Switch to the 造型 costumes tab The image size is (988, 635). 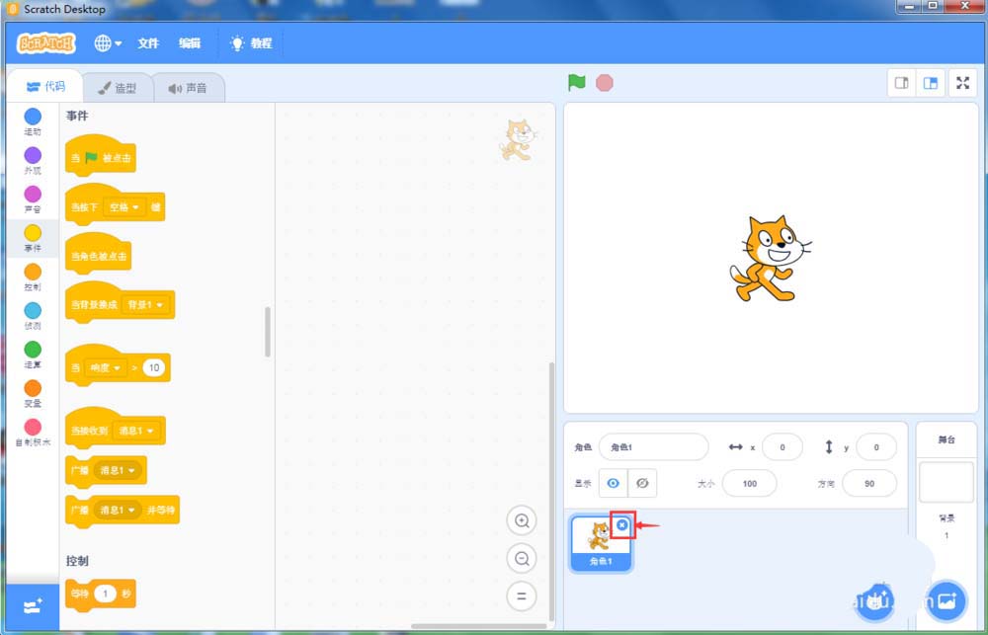118,88
